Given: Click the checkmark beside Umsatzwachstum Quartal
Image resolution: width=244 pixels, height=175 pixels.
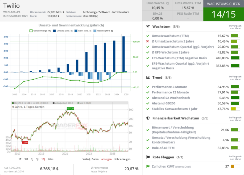Looking at the screenshot, I should (148, 47).
